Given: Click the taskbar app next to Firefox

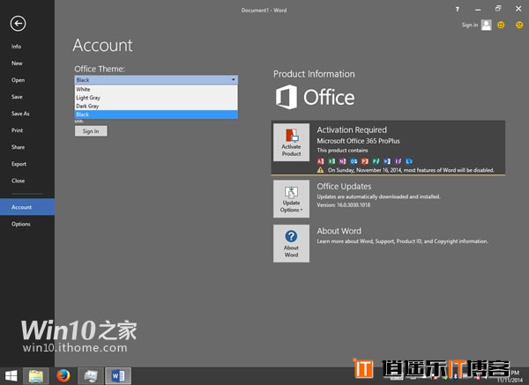Looking at the screenshot, I should pos(91,376).
